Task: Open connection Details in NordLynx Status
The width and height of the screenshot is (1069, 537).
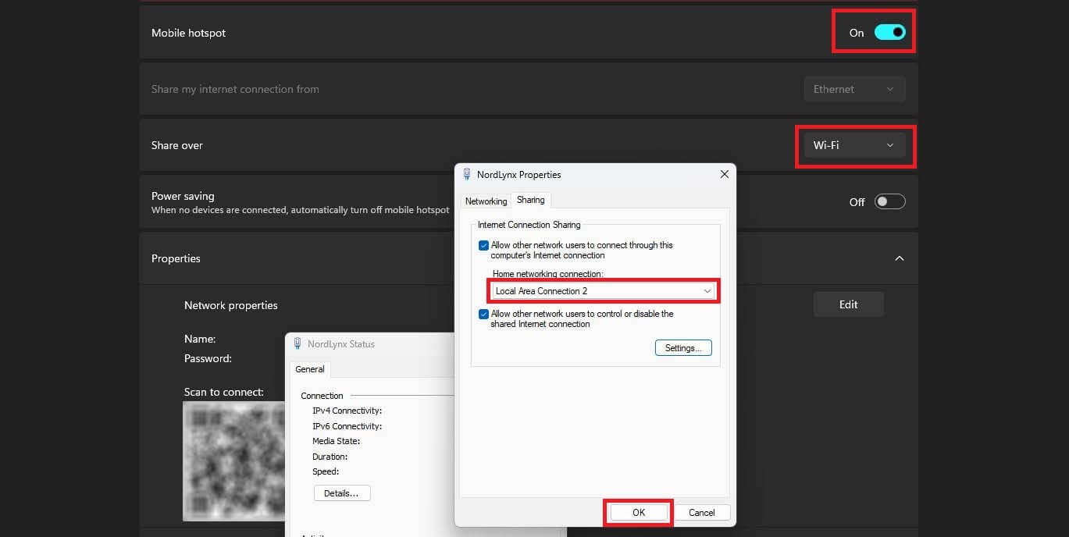Action: 342,493
